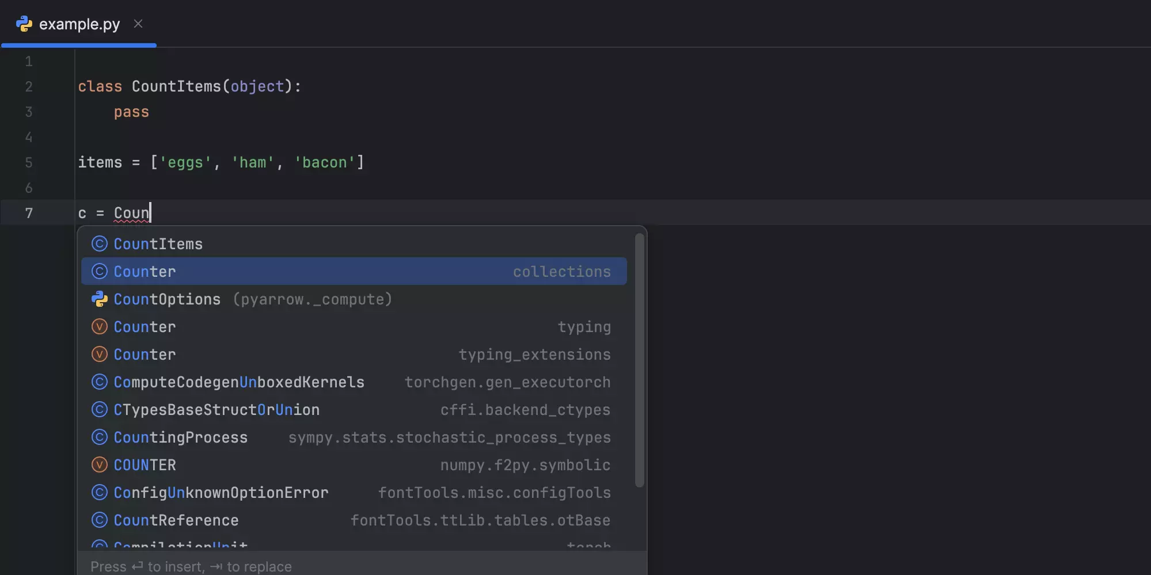
Task: Click the Python file icon on the example.py tab
Action: click(x=25, y=24)
